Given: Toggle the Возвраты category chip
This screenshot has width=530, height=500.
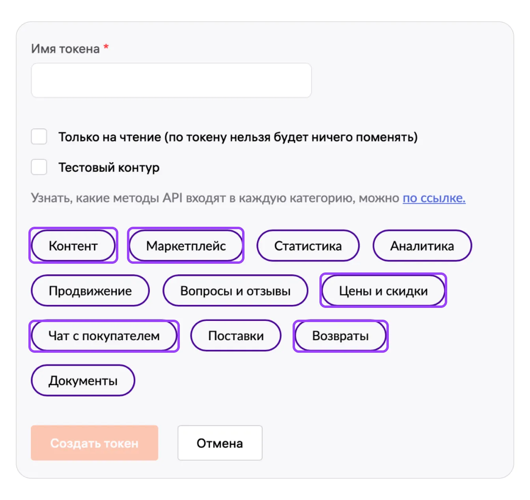Looking at the screenshot, I should pos(340,336).
